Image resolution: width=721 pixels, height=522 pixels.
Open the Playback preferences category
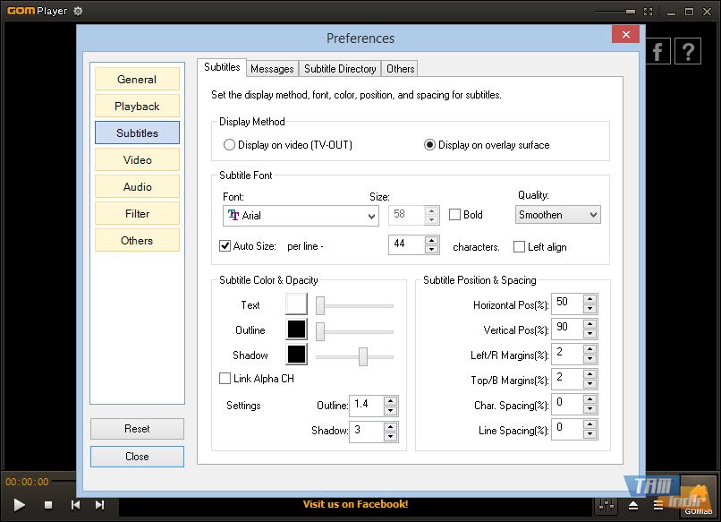coord(137,107)
